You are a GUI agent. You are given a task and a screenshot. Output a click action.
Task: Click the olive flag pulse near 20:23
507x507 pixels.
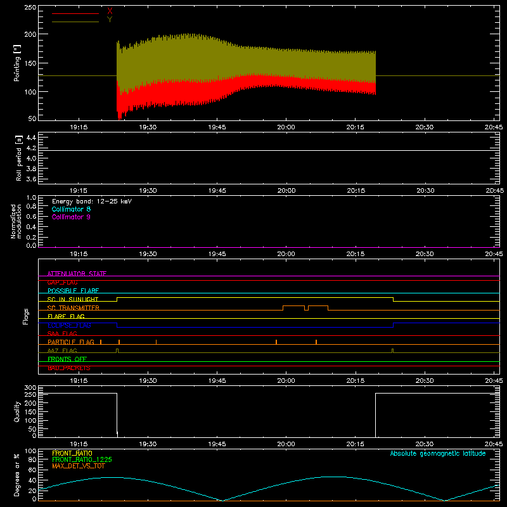click(392, 350)
